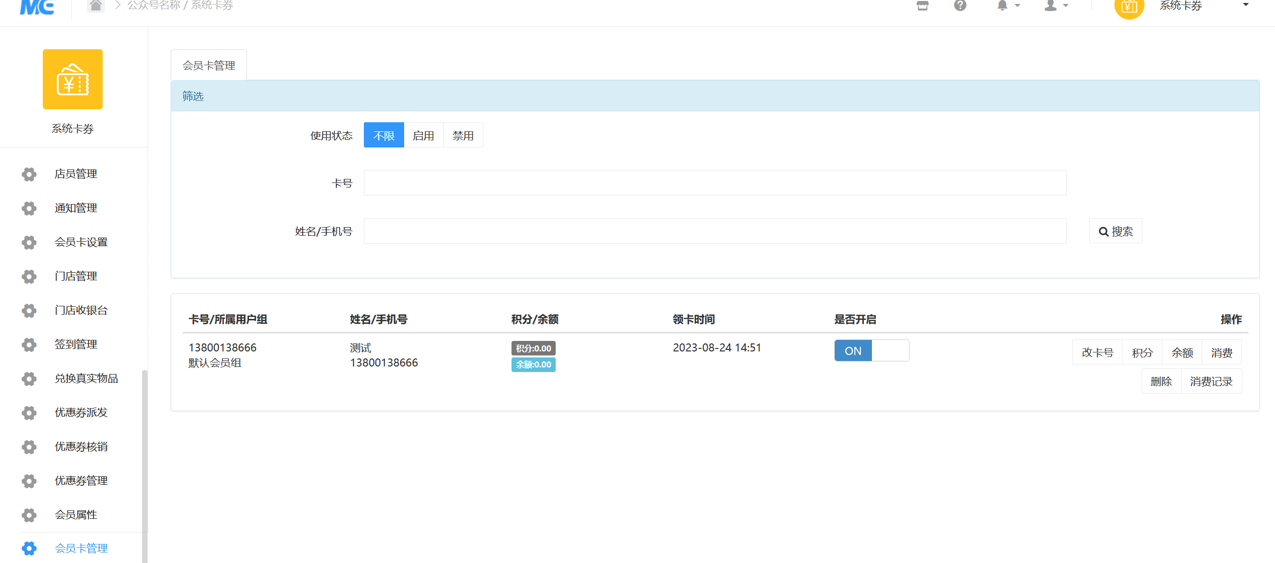Viewport: 1275px width, 563px height.
Task: Click gear icon beside 店员管理
Action: pyautogui.click(x=29, y=174)
